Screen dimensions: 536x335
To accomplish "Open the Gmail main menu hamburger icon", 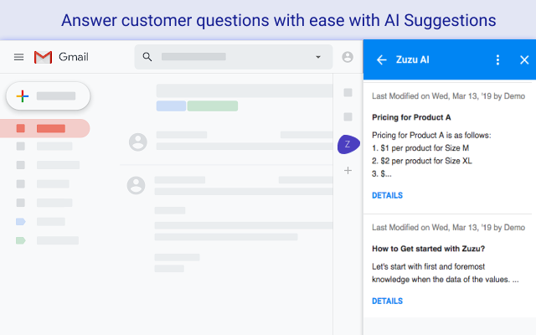I will tap(18, 57).
